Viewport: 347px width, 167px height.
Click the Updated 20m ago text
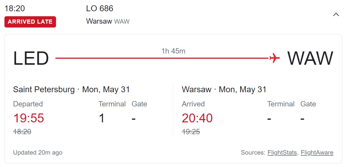click(38, 153)
